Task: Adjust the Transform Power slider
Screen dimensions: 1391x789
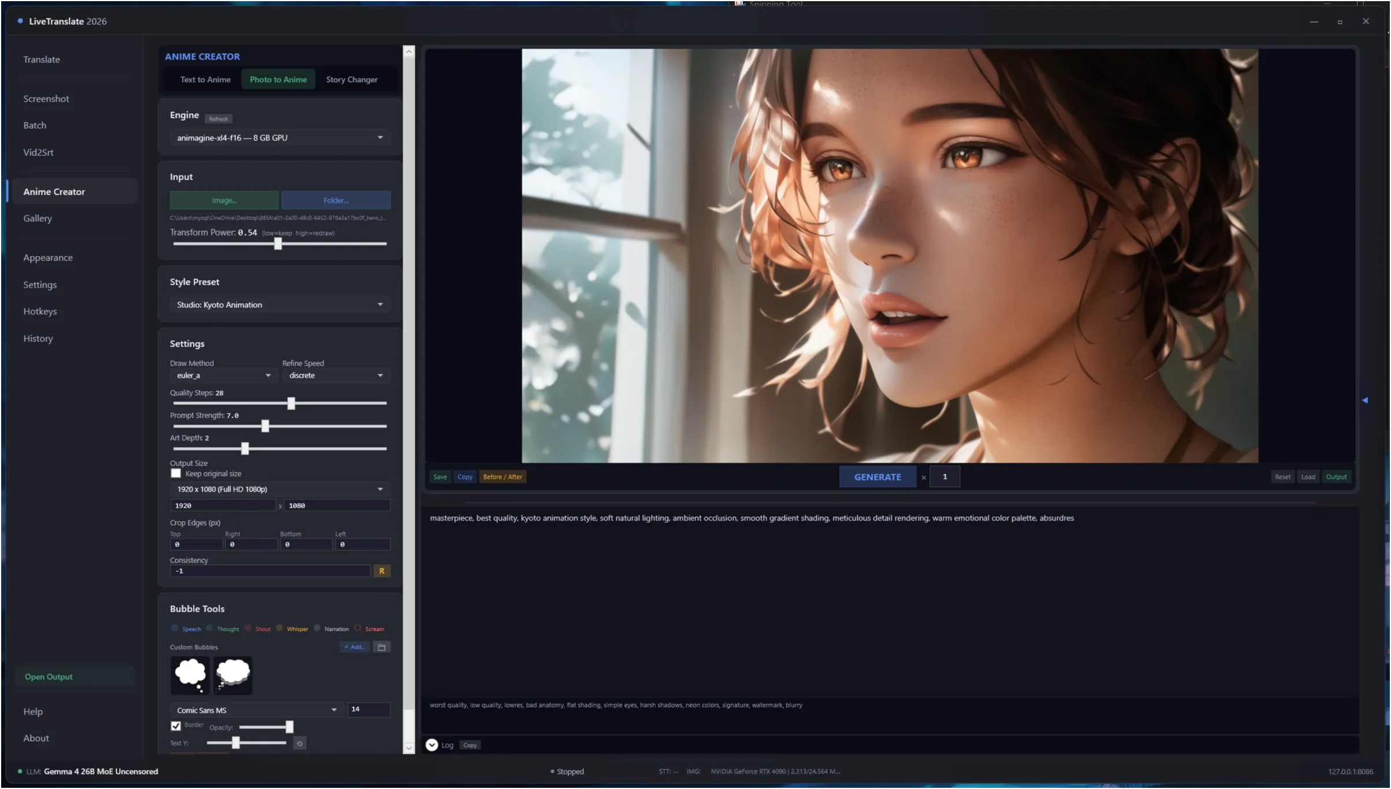Action: [280, 244]
